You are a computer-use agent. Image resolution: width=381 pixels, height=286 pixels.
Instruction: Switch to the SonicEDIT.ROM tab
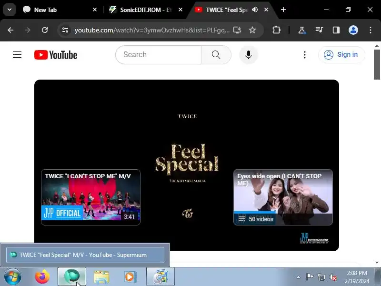(145, 10)
